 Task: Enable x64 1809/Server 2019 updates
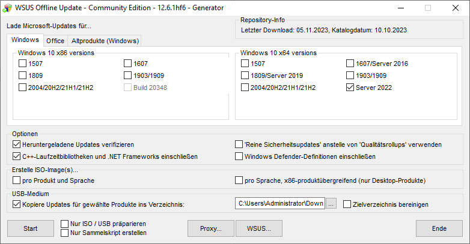(x=245, y=76)
